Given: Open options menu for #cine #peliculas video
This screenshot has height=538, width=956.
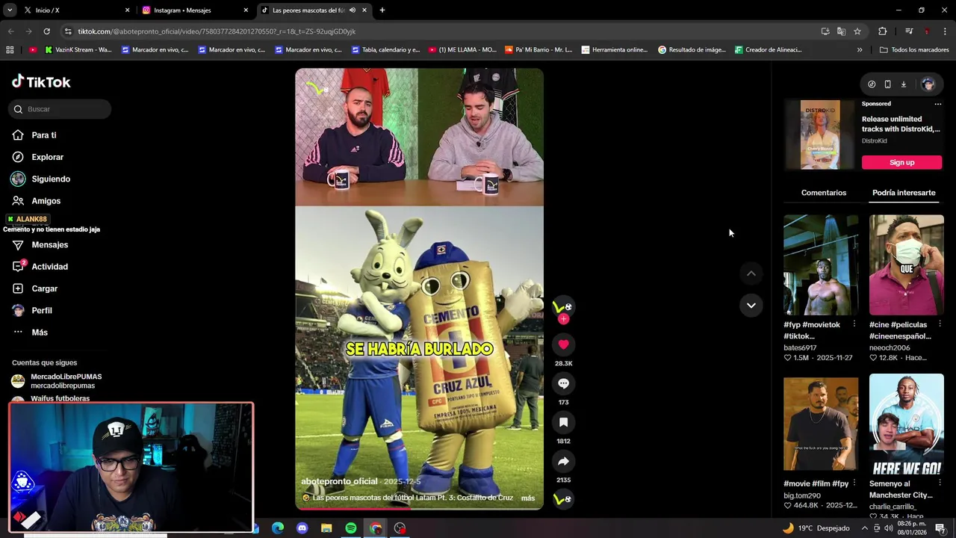Looking at the screenshot, I should coord(940,324).
